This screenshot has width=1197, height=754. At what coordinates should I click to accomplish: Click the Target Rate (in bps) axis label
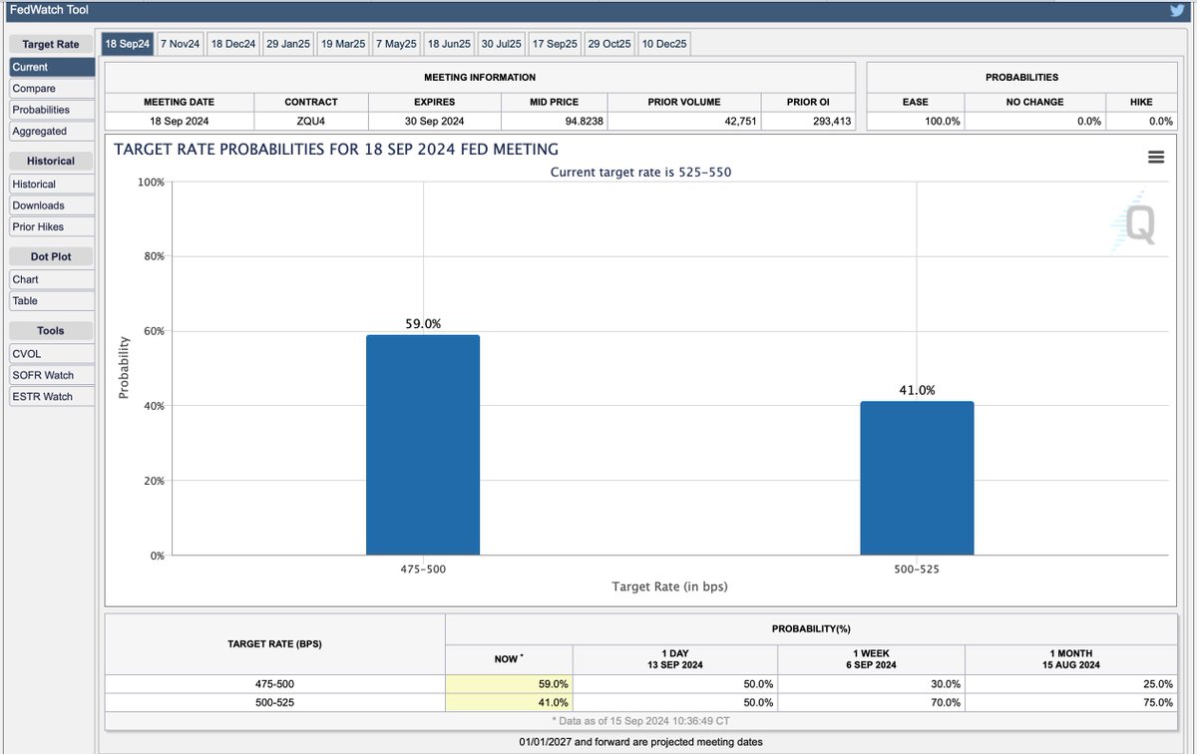point(669,586)
